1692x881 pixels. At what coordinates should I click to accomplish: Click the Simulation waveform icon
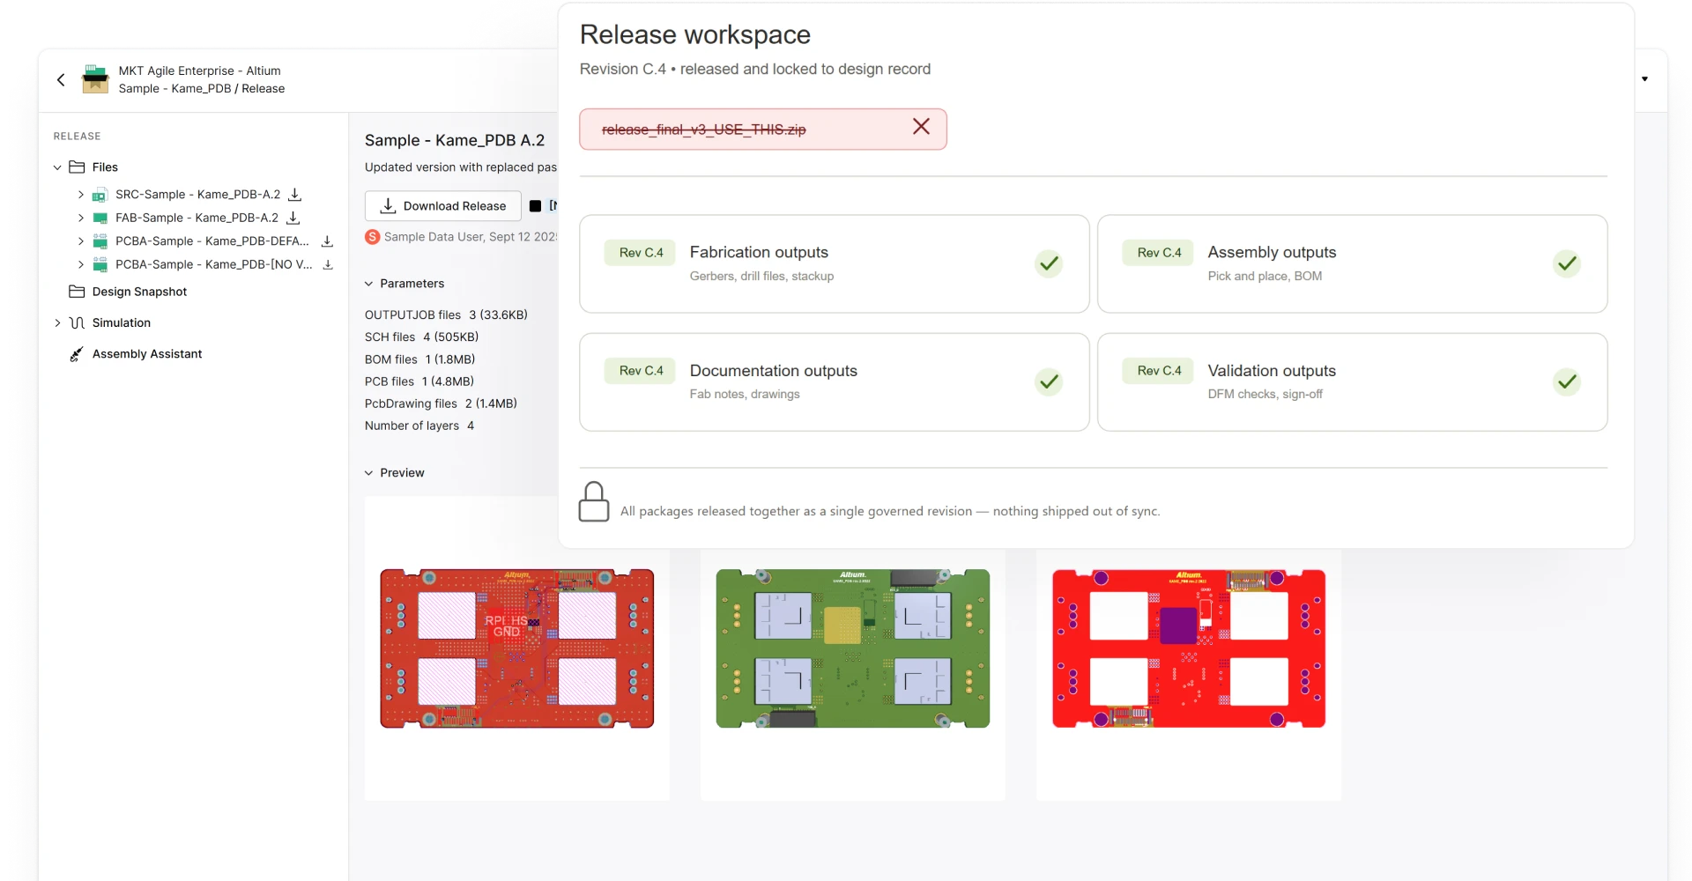tap(77, 322)
